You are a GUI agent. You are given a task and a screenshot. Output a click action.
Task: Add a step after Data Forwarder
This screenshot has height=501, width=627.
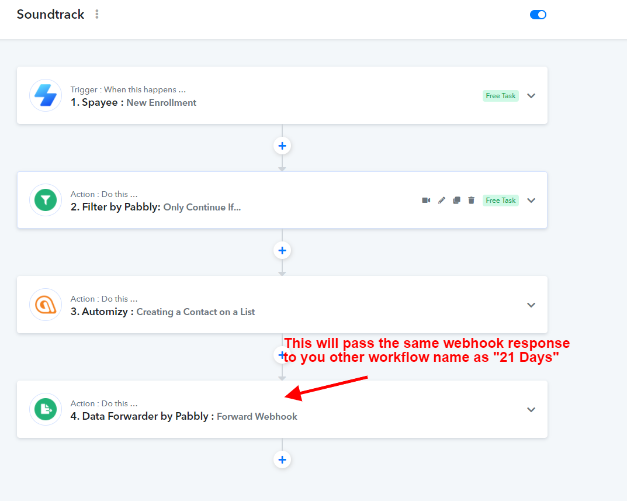coord(282,459)
